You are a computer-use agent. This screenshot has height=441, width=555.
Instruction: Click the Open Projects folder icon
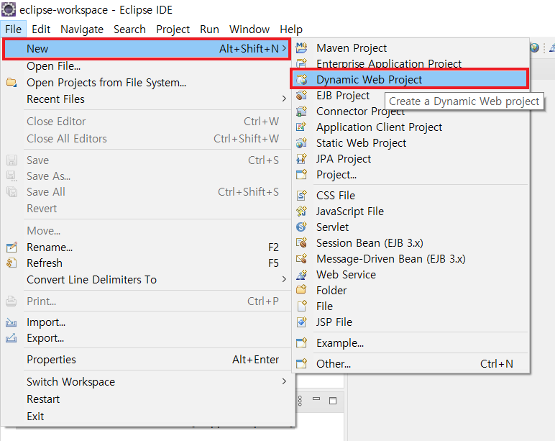[12, 83]
